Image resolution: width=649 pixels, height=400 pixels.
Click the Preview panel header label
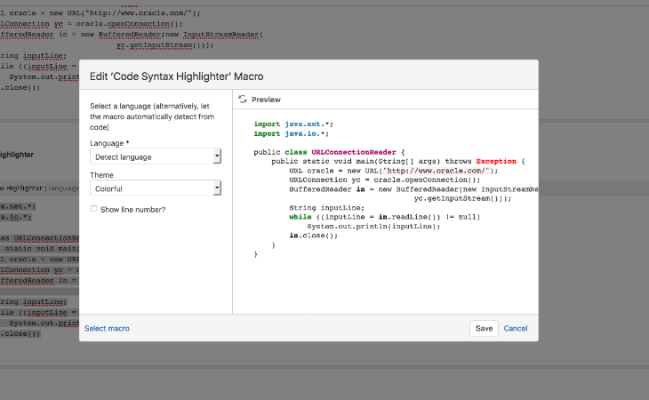[266, 100]
